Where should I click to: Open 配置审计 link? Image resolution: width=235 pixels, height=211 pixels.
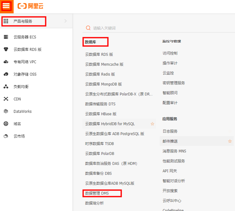[x=170, y=103]
